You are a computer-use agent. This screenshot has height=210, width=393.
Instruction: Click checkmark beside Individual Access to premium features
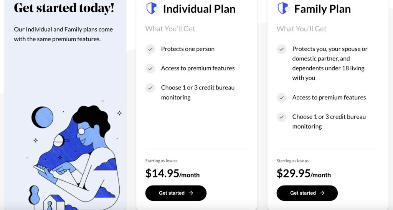tap(150, 68)
